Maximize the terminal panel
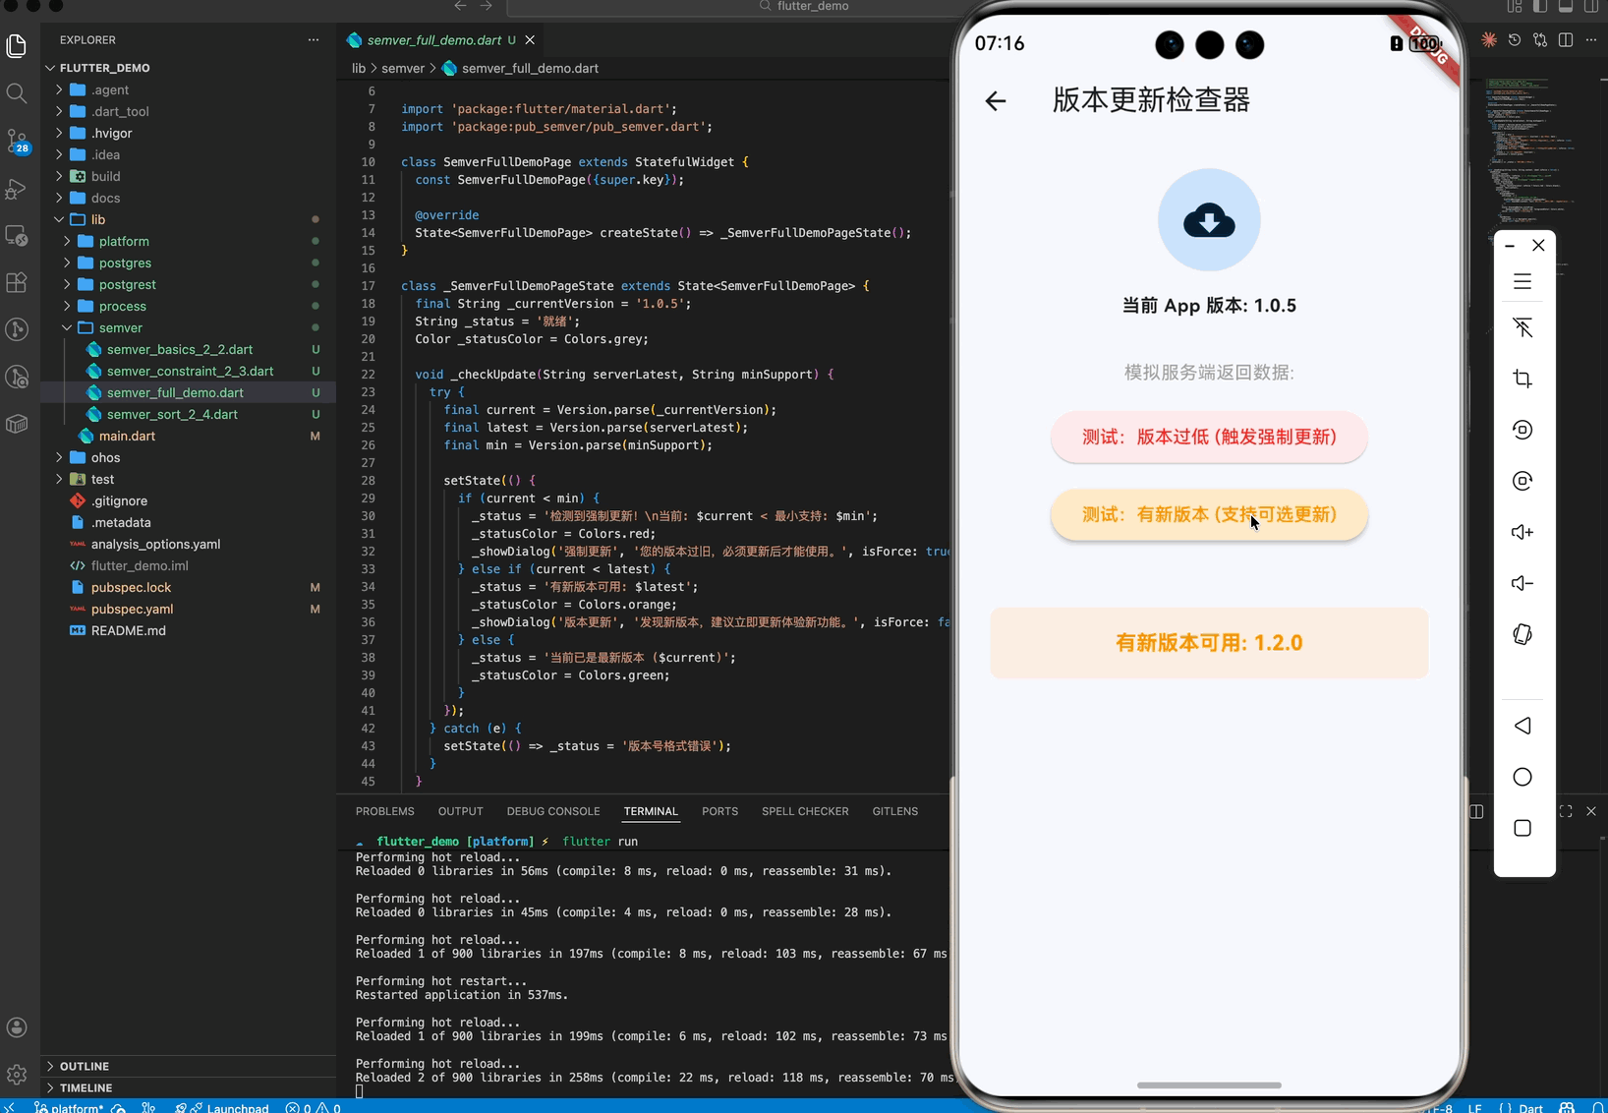1608x1113 pixels. point(1566,811)
